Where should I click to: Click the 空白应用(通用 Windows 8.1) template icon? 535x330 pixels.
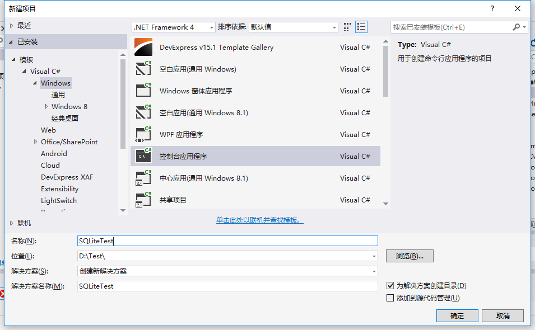[x=143, y=112]
